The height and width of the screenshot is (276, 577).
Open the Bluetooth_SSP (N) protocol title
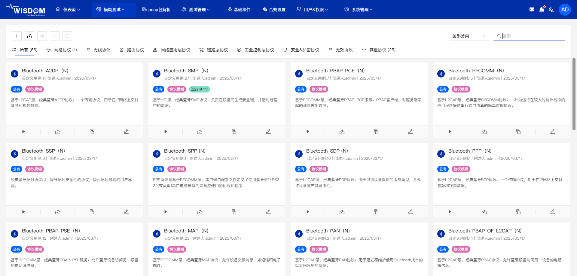[43, 151]
